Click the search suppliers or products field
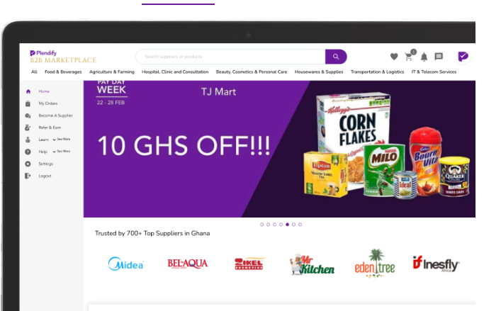 [x=230, y=57]
